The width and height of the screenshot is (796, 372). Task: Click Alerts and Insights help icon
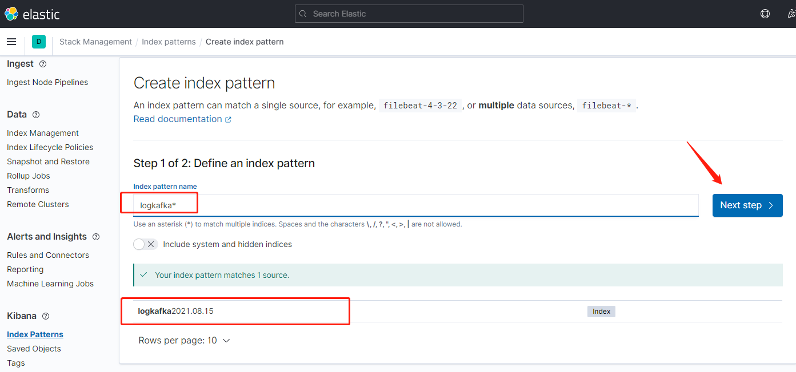click(x=96, y=237)
